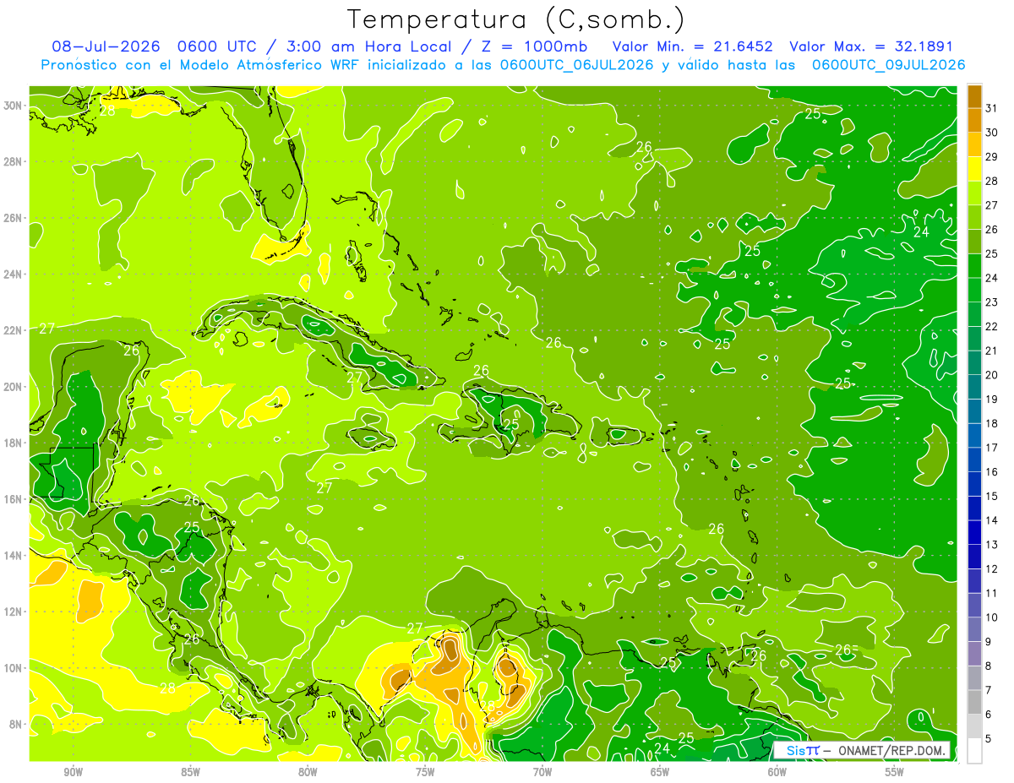This screenshot has width=1014, height=783.
Task: Click the 9 value on the color scale
Action: [989, 642]
